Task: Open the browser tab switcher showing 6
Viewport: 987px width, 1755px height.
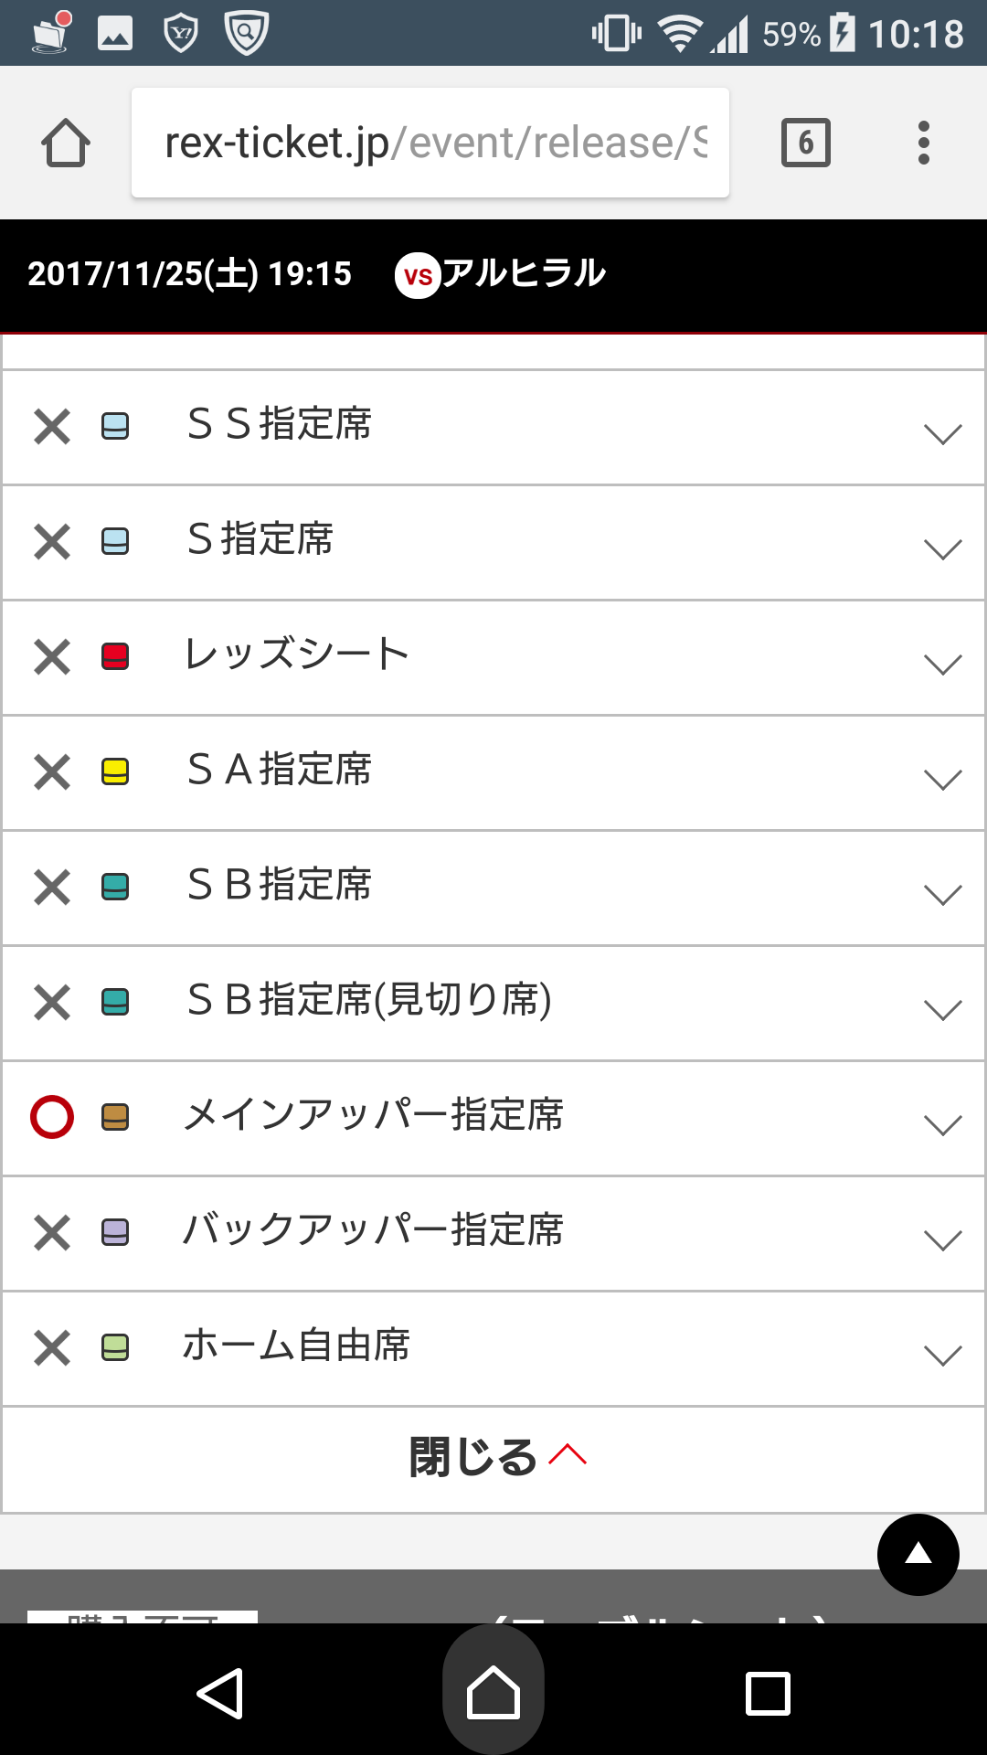Action: [x=805, y=144]
